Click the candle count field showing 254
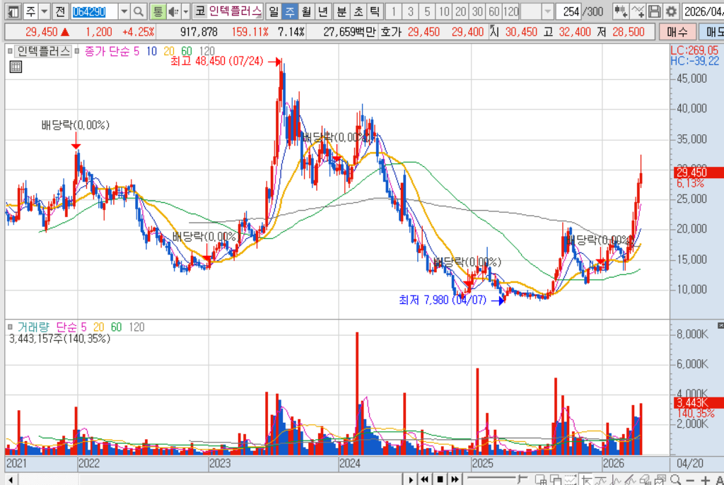The image size is (724, 485). (568, 11)
